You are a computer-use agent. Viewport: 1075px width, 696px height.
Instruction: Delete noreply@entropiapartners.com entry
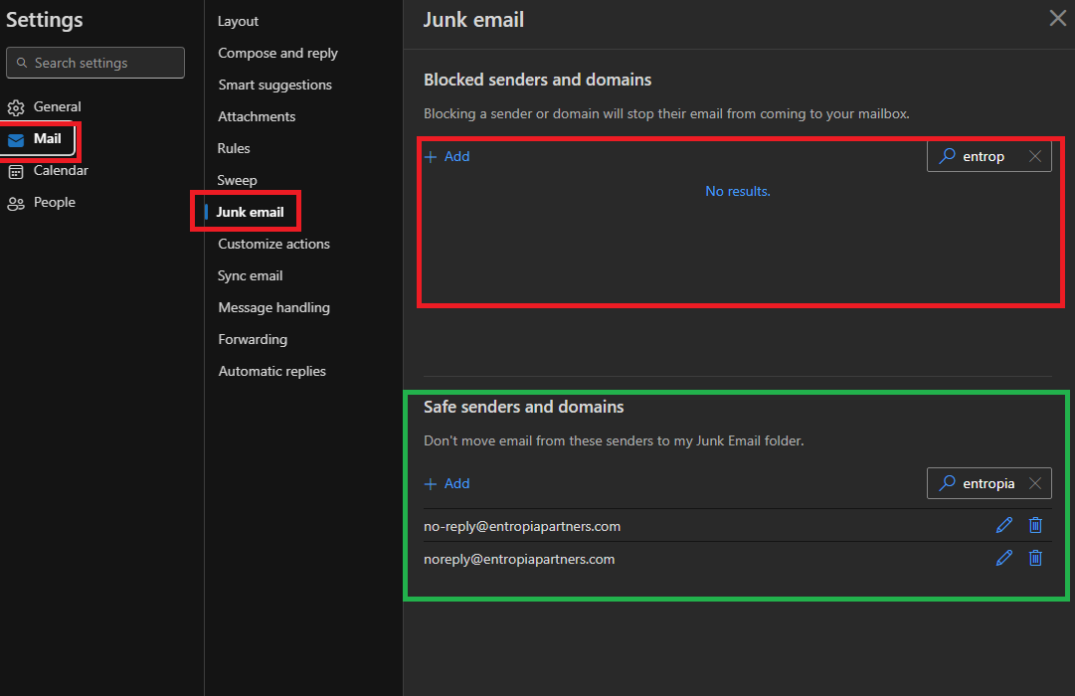(x=1035, y=558)
